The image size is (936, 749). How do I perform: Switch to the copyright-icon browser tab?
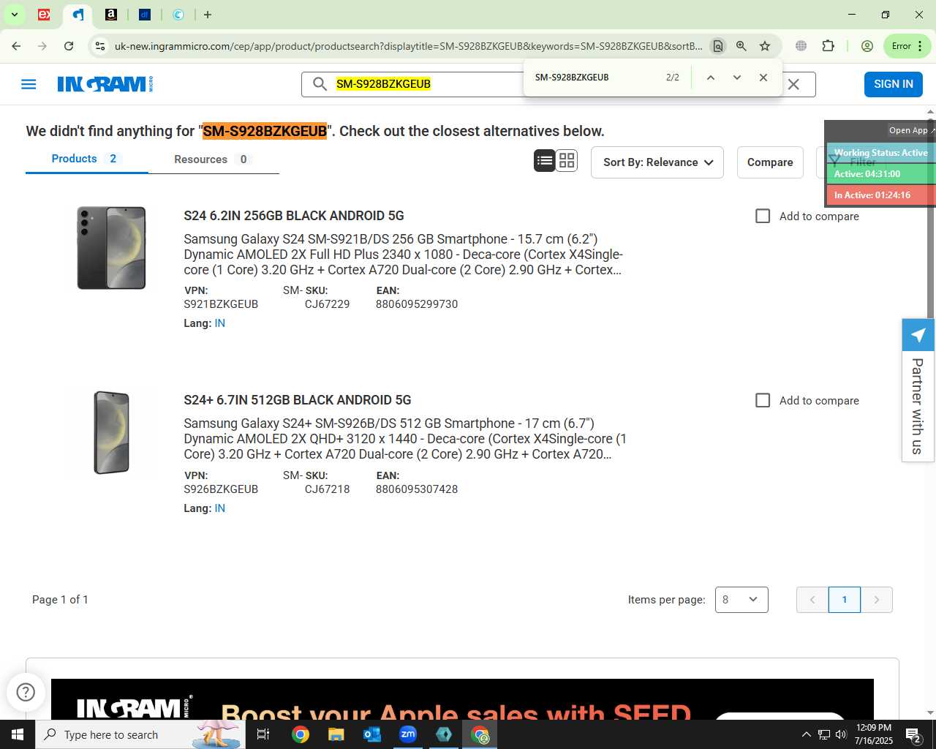(178, 15)
